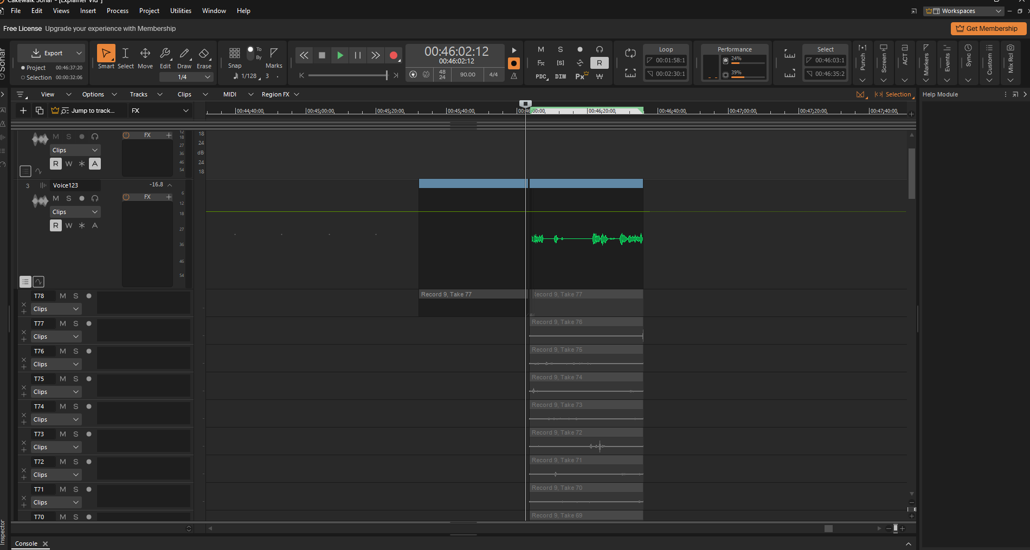This screenshot has height=550, width=1030.
Task: Toggle the Project time radio button
Action: click(x=23, y=68)
